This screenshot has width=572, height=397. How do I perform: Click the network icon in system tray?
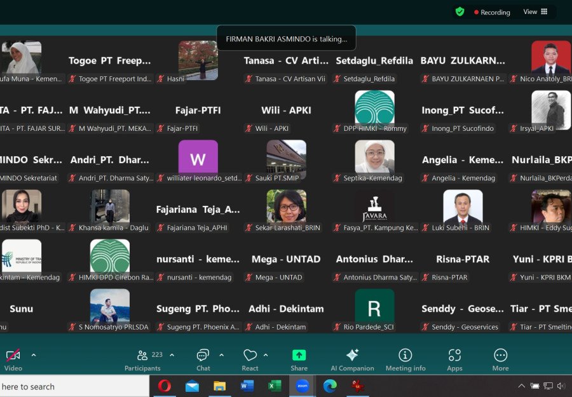548,386
